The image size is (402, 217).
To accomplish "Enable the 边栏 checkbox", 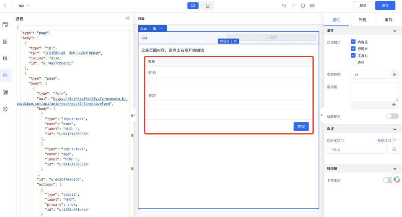I will pyautogui.click(x=353, y=62).
